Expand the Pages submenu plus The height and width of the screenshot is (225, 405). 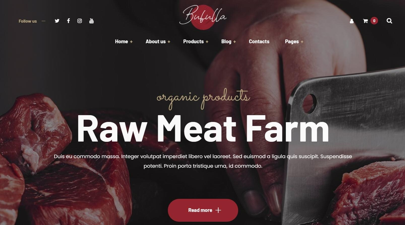tap(302, 42)
